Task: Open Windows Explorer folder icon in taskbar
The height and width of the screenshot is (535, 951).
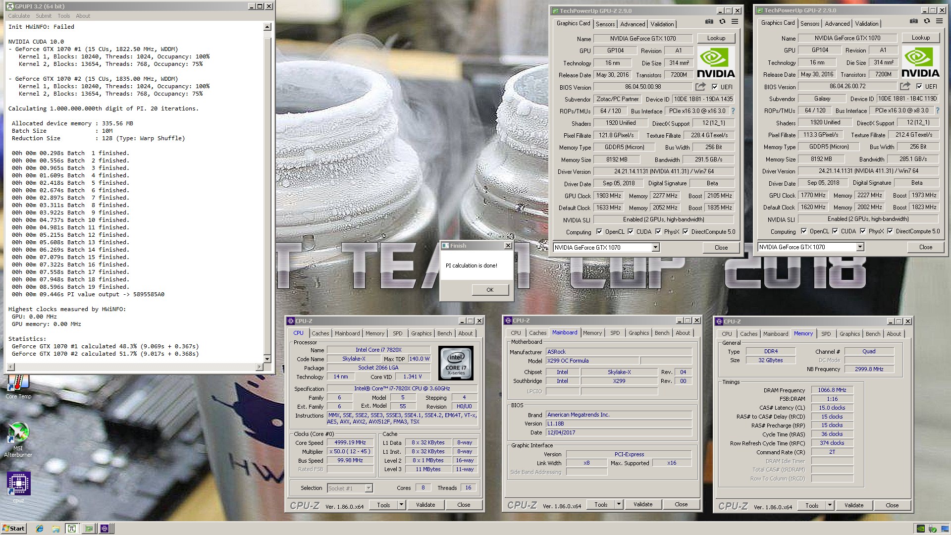Action: (56, 529)
